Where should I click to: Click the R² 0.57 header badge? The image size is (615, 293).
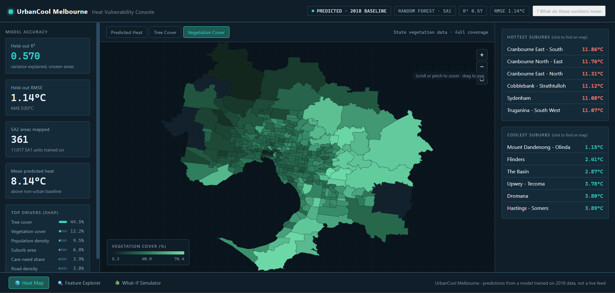[473, 11]
